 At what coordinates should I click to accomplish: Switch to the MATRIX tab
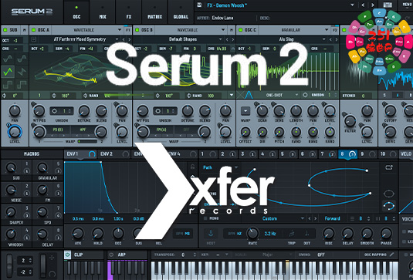pyautogui.click(x=155, y=12)
